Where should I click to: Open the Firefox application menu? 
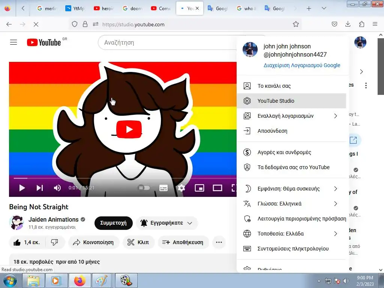pos(375,24)
